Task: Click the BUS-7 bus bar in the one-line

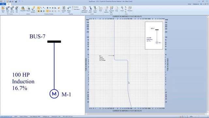Action: click(x=54, y=42)
